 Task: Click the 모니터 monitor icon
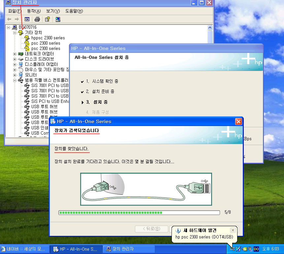point(21,75)
